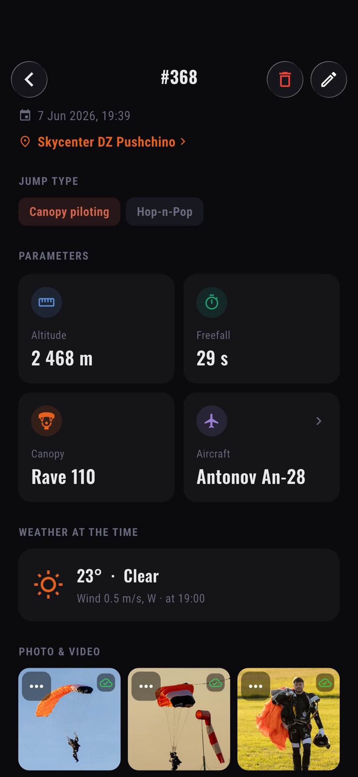
Task: Select the Canopy piloting jump type chip
Action: (x=69, y=212)
